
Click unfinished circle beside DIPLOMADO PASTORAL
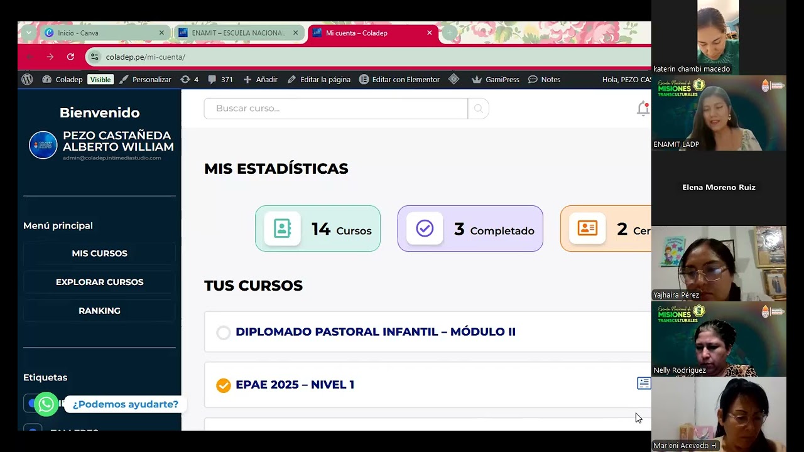(x=223, y=333)
